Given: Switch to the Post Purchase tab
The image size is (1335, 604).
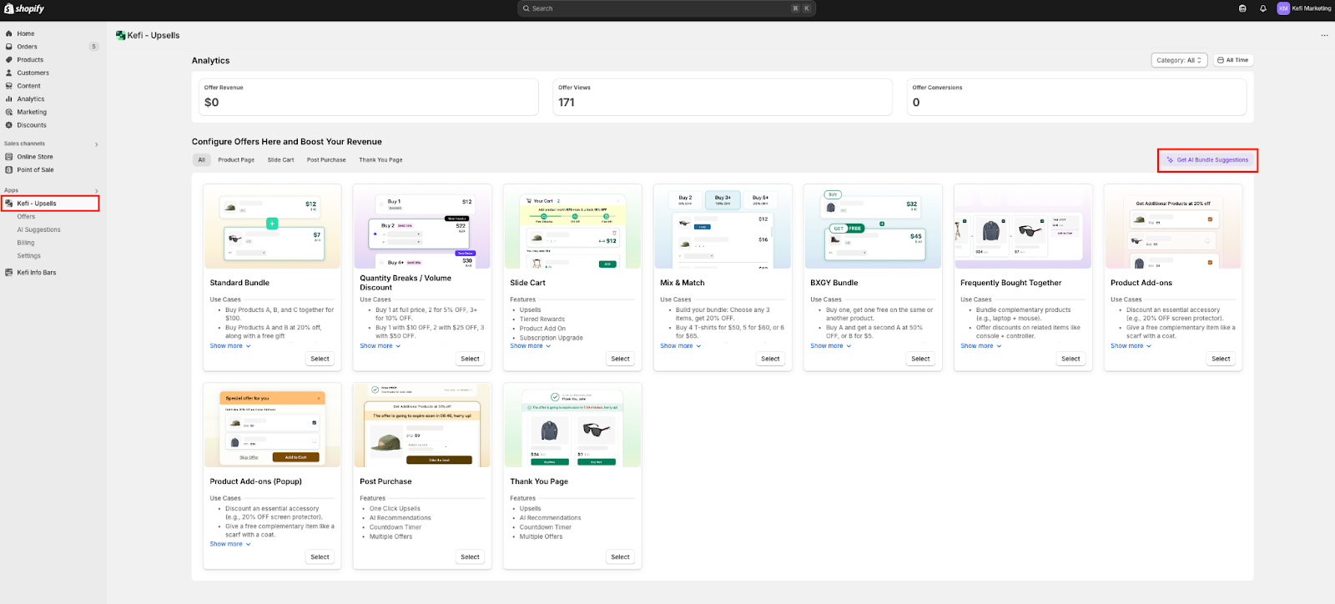Looking at the screenshot, I should click(326, 160).
